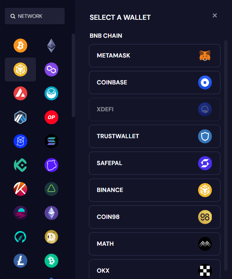The width and height of the screenshot is (232, 279).
Task: Select the Optimism OP network icon
Action: tap(51, 117)
